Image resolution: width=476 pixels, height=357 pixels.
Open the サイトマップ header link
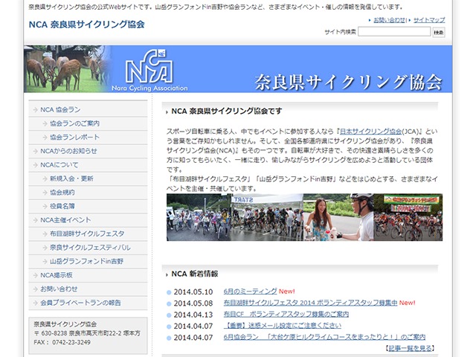pyautogui.click(x=429, y=20)
